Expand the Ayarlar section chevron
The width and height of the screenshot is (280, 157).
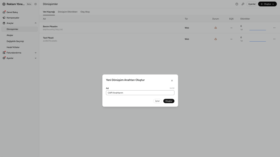(x=36, y=58)
